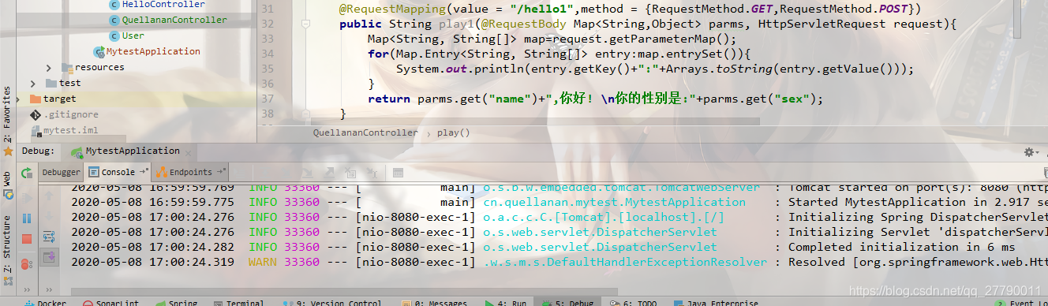This screenshot has height=306, width=1048.
Task: Switch to the Debugger tab
Action: coord(61,172)
